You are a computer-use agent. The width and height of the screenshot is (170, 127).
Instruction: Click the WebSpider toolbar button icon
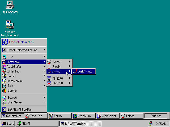click(99, 116)
